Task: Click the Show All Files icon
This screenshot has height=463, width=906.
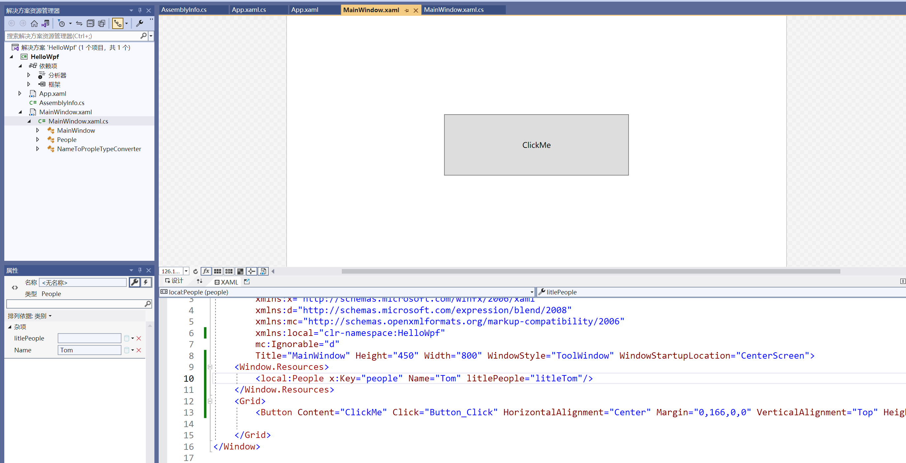Action: 102,23
